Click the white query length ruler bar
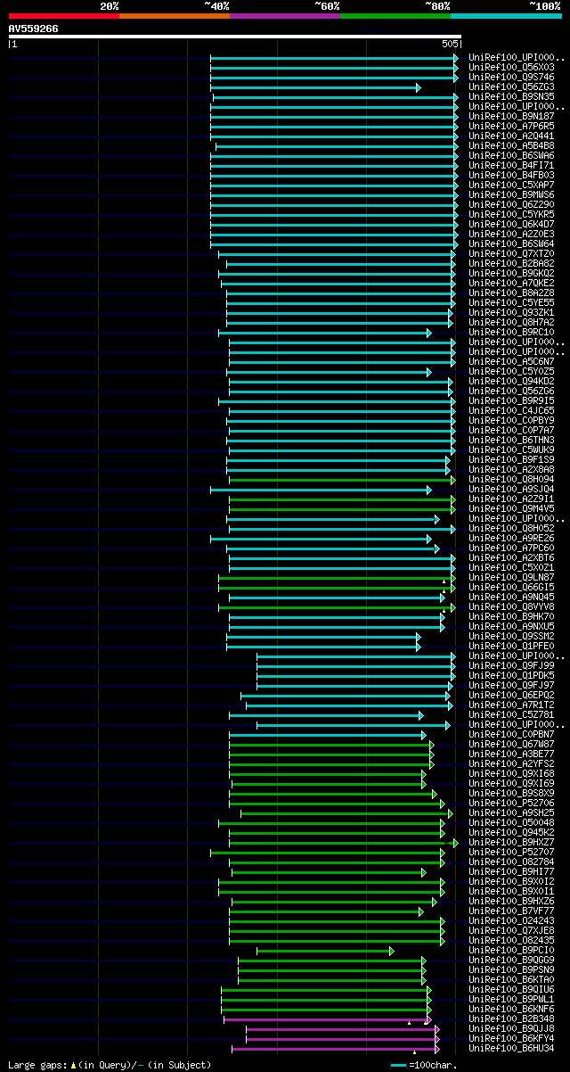 click(x=235, y=37)
